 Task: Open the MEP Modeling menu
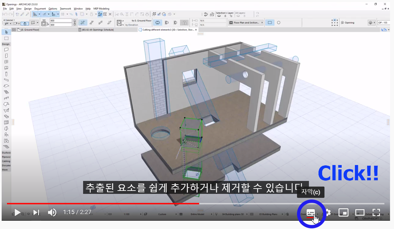101,9
